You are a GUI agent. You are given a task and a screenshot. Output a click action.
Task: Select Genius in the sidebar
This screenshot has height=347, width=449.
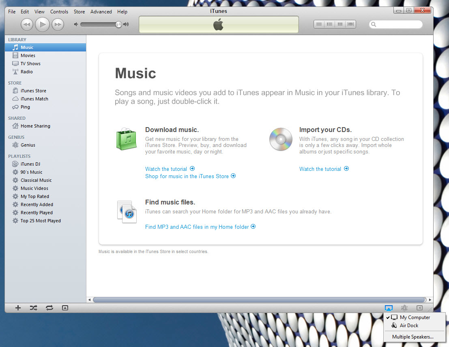pyautogui.click(x=45, y=145)
